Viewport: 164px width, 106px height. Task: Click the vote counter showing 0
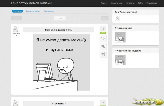pos(103,29)
